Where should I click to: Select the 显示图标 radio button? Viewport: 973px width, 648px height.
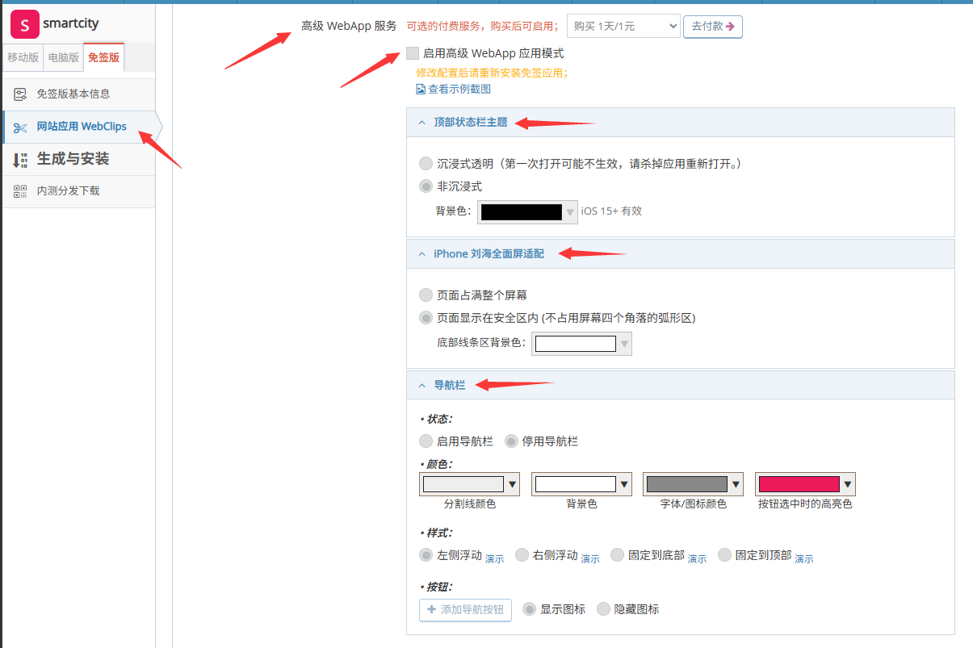click(530, 609)
